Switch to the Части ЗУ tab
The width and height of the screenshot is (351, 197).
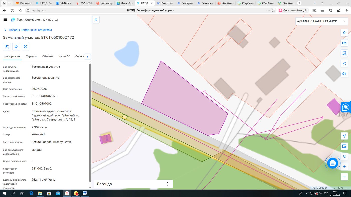[x=64, y=56]
